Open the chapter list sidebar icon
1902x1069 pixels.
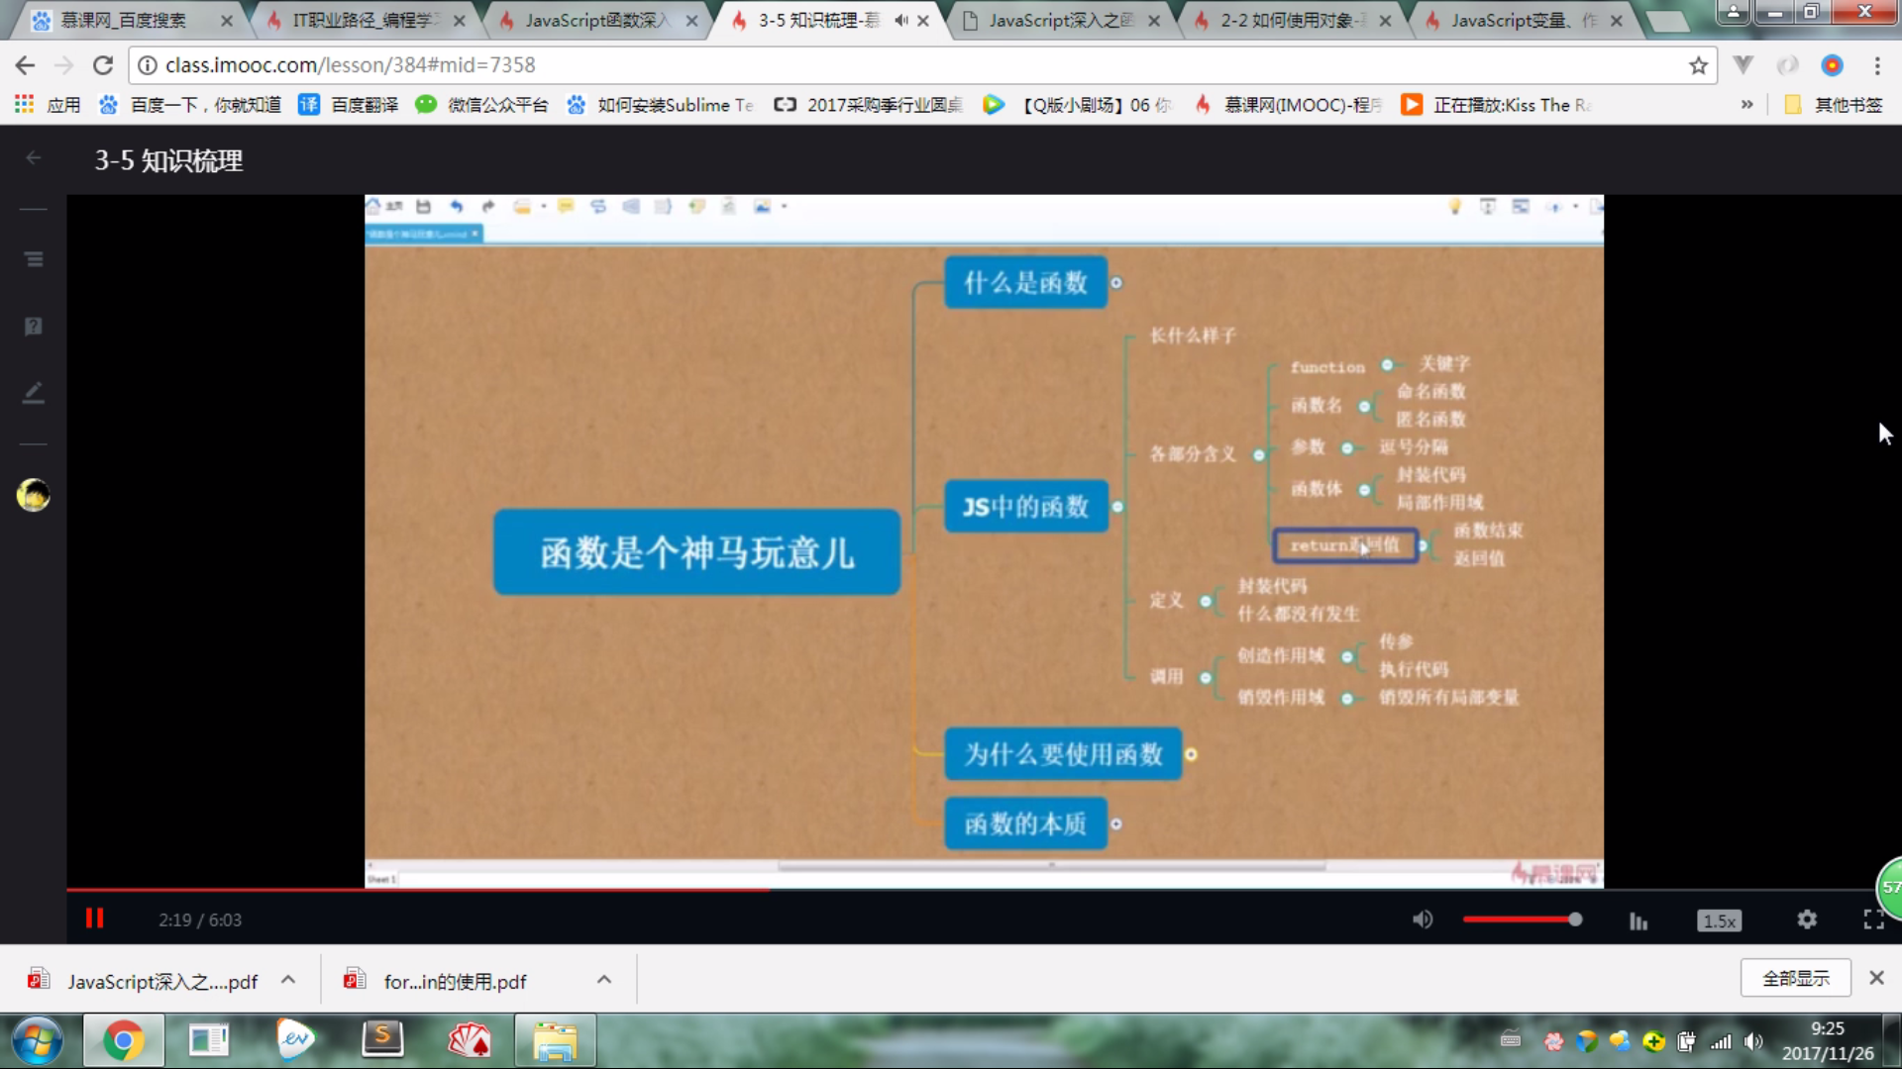34,259
